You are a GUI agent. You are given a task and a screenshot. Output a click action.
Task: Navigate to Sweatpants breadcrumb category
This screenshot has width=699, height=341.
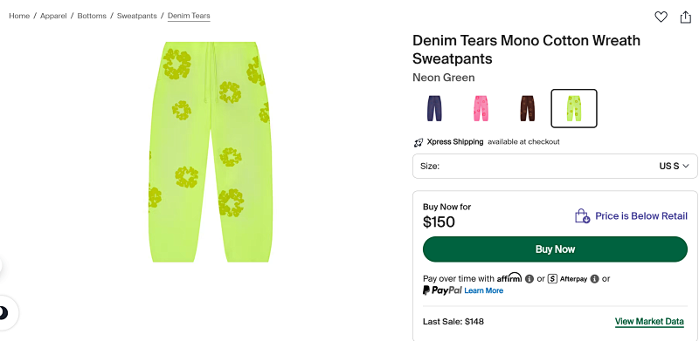tap(137, 16)
